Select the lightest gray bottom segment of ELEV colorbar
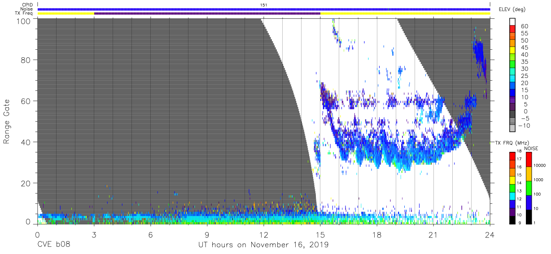The height and width of the screenshot is (254, 551). click(512, 129)
